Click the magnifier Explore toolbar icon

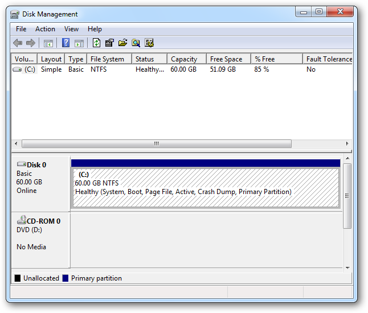136,43
